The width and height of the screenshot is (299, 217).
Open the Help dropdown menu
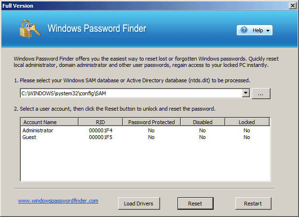tap(255, 30)
